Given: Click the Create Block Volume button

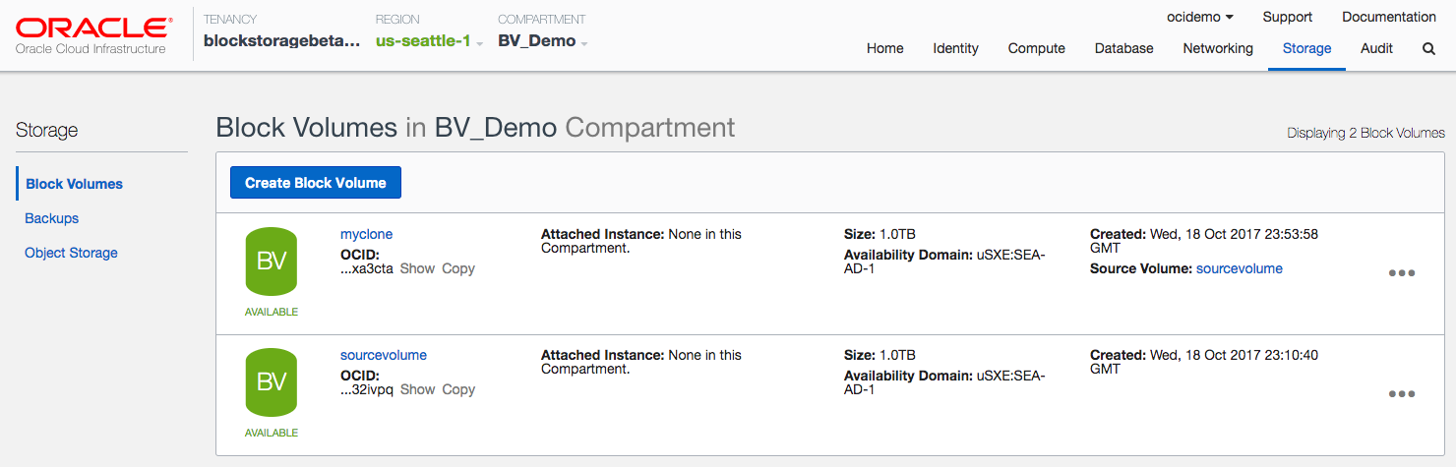Looking at the screenshot, I should 315,183.
